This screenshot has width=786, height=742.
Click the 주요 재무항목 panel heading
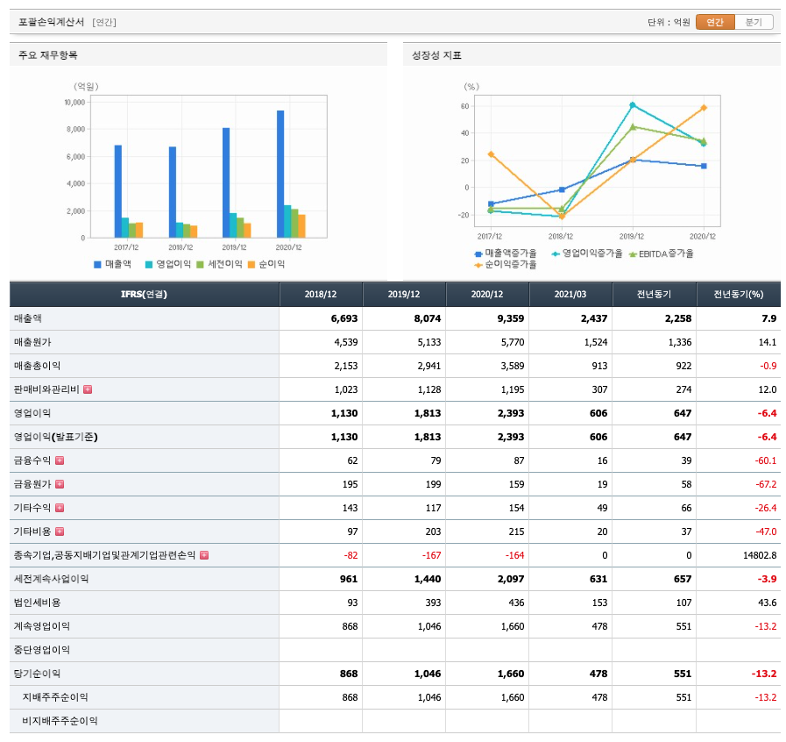click(48, 55)
